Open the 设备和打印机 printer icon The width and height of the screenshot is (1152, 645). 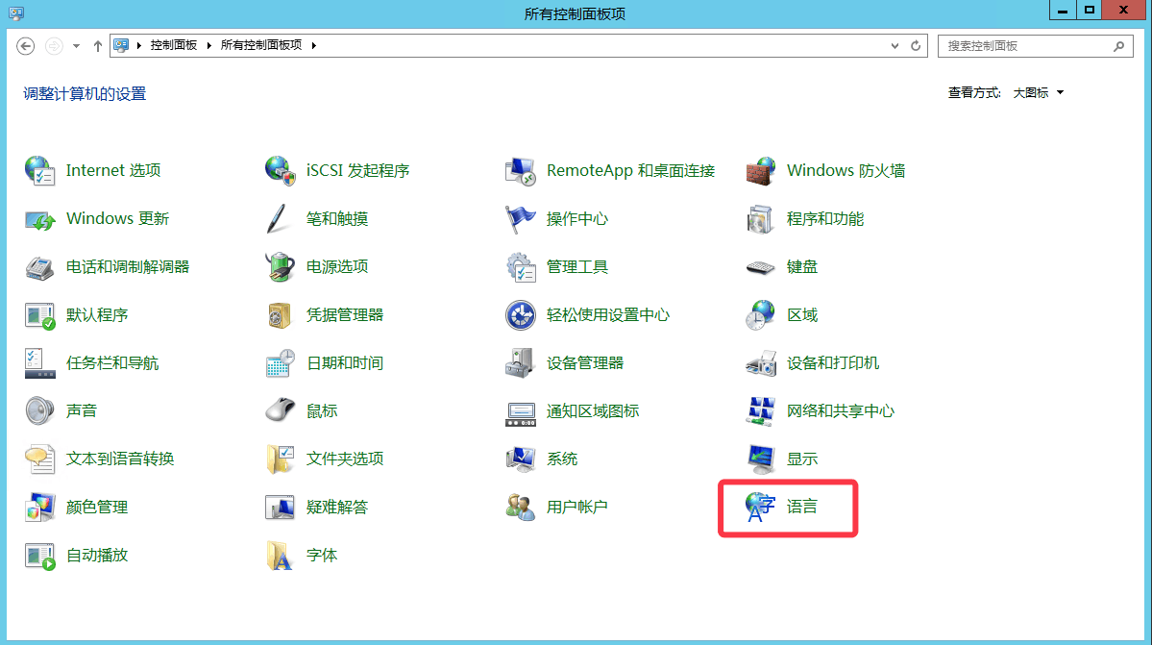click(x=760, y=363)
